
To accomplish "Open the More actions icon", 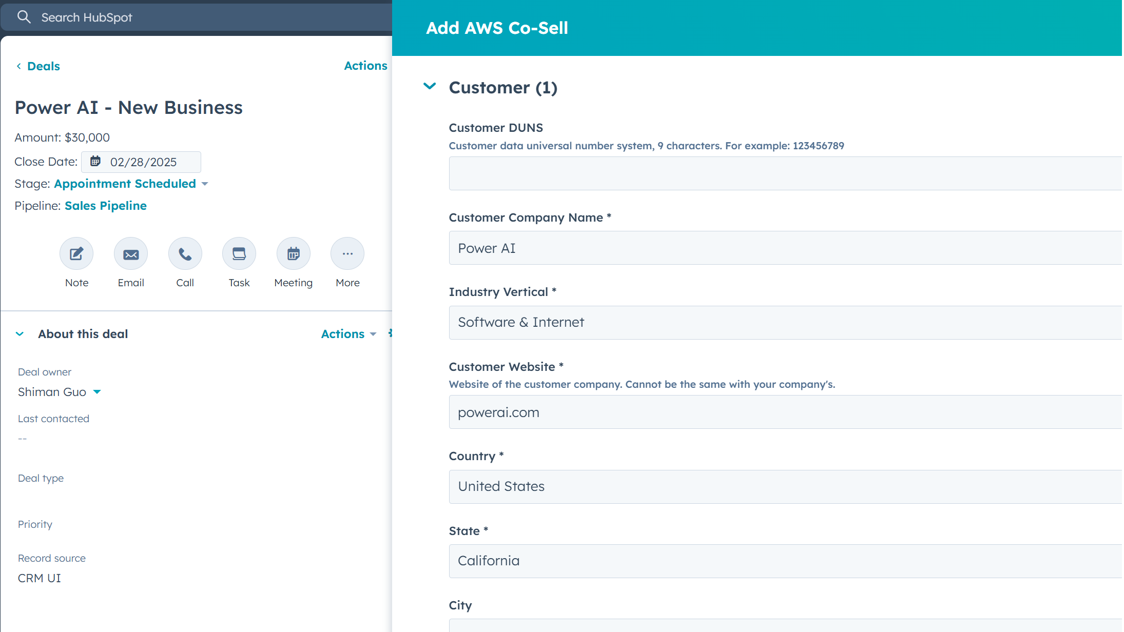I will coord(347,253).
